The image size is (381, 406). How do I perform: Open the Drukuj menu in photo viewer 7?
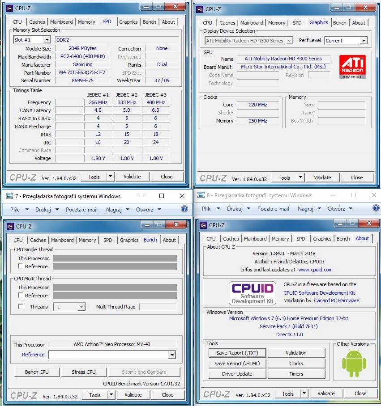[47, 209]
